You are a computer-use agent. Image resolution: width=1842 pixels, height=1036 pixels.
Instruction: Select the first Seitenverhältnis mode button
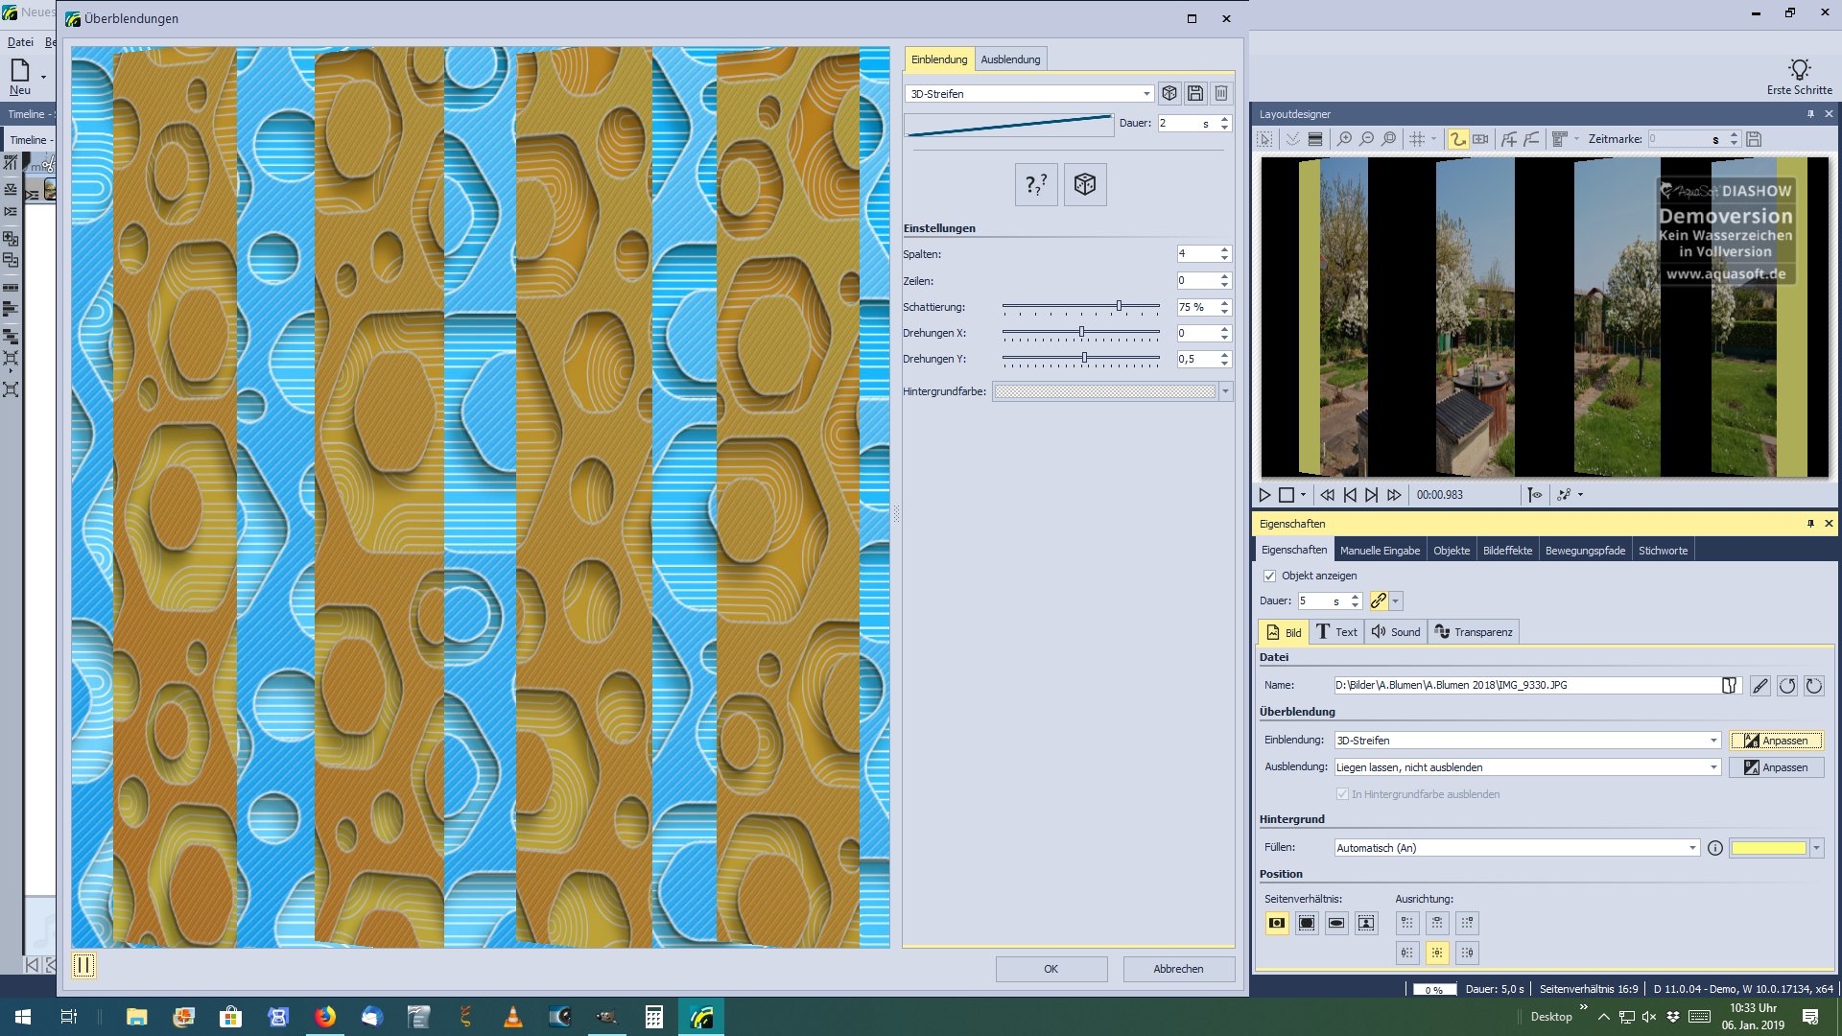pyautogui.click(x=1277, y=923)
